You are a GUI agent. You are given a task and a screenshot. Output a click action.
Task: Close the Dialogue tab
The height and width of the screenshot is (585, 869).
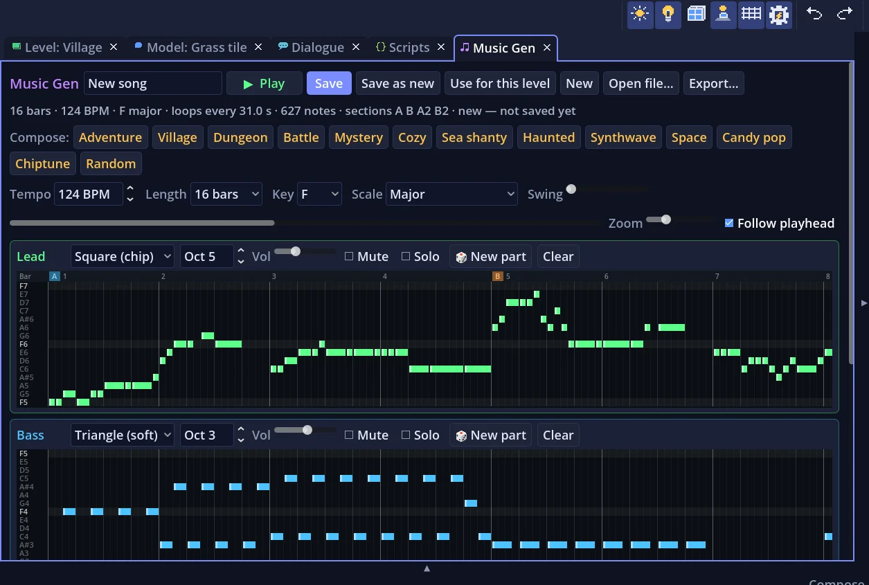(356, 47)
